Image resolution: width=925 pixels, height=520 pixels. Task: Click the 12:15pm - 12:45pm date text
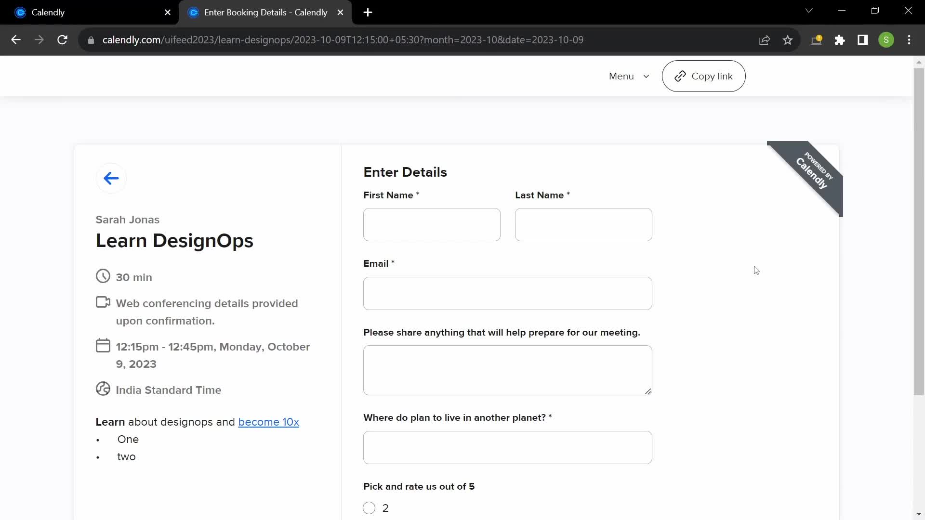[x=213, y=356]
